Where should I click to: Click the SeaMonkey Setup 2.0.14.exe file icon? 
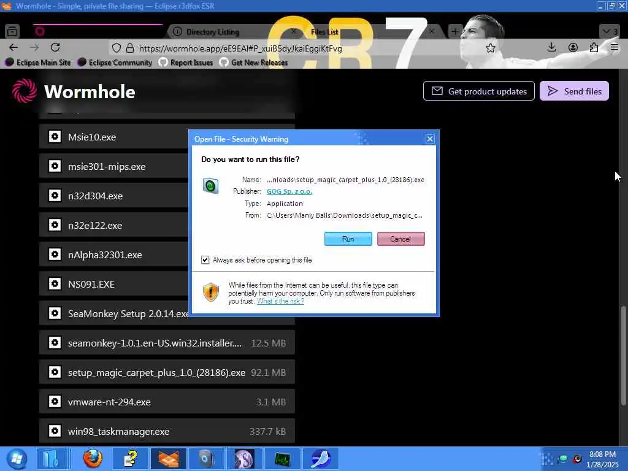tap(55, 313)
